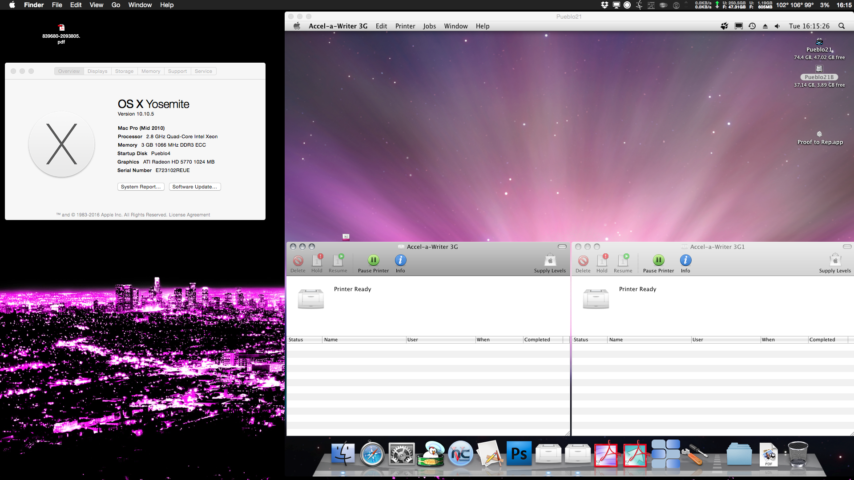The image size is (854, 480).
Task: Click wrench and screwdriver icon in Dock
Action: [695, 454]
